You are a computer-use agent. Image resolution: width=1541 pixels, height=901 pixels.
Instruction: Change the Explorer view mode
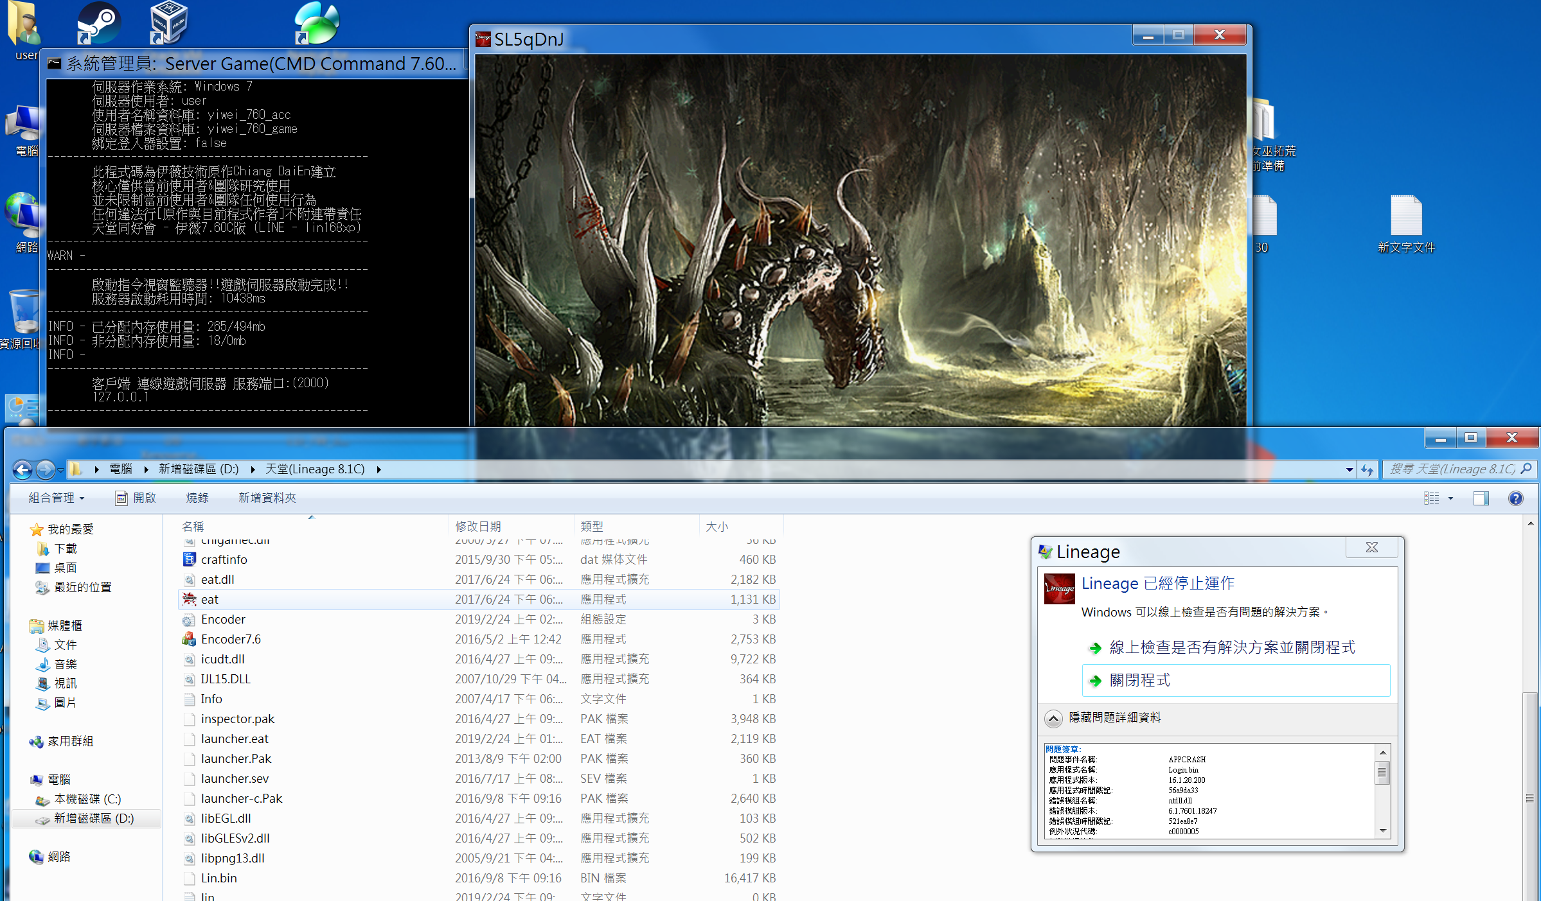(x=1432, y=498)
